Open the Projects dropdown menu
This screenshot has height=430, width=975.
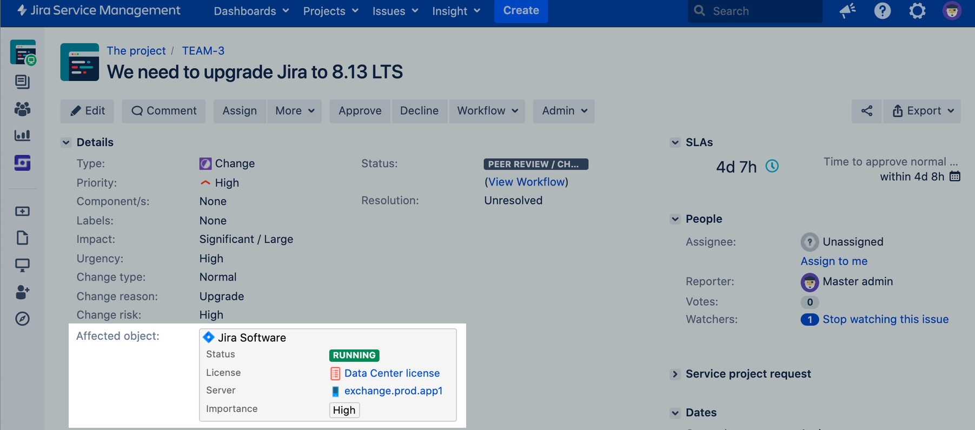(330, 11)
